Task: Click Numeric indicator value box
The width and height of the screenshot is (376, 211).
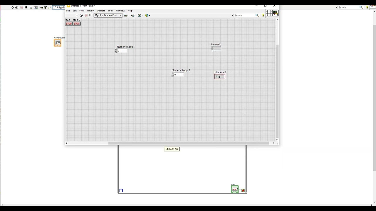Action: click(216, 49)
